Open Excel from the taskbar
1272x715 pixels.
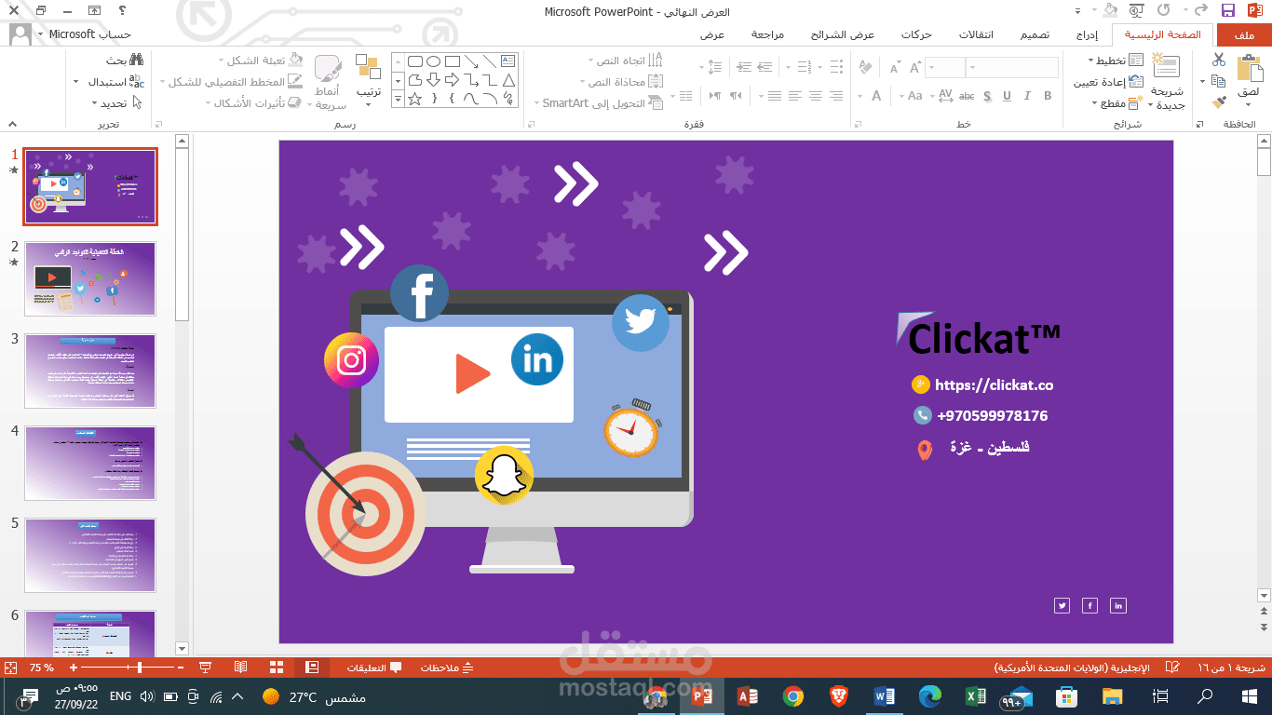(976, 696)
